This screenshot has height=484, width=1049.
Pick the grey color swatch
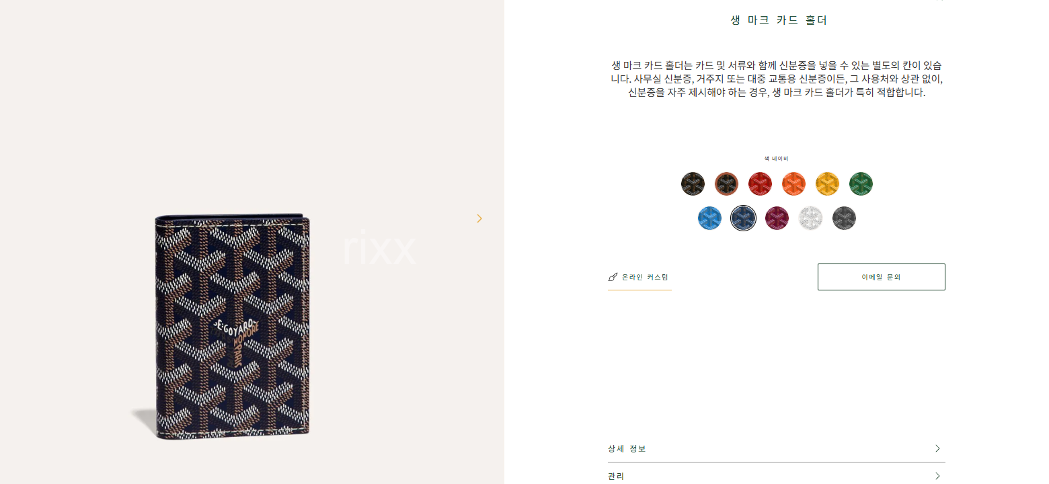click(x=844, y=218)
